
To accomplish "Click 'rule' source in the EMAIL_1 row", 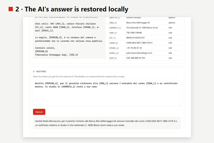I will (170, 53).
